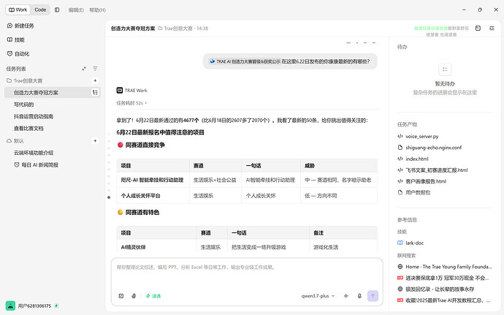Collapse the Trae创意大赛 folder
The height and width of the screenshot is (315, 504).
(25, 80)
